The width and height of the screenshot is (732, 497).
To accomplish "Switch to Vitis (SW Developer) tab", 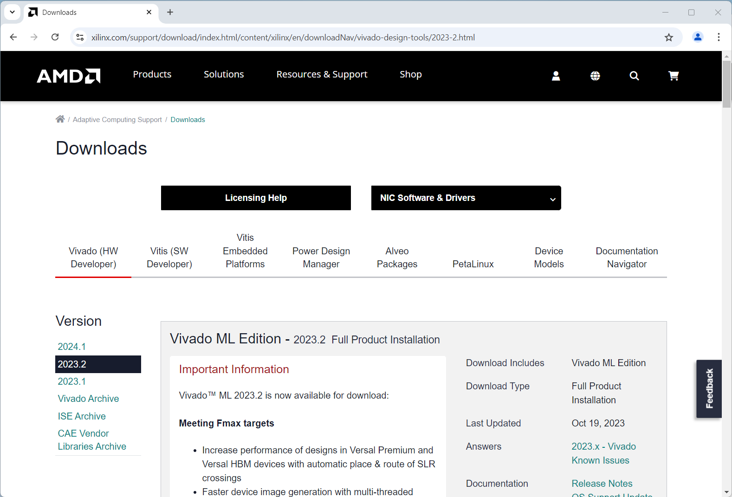I will [169, 258].
